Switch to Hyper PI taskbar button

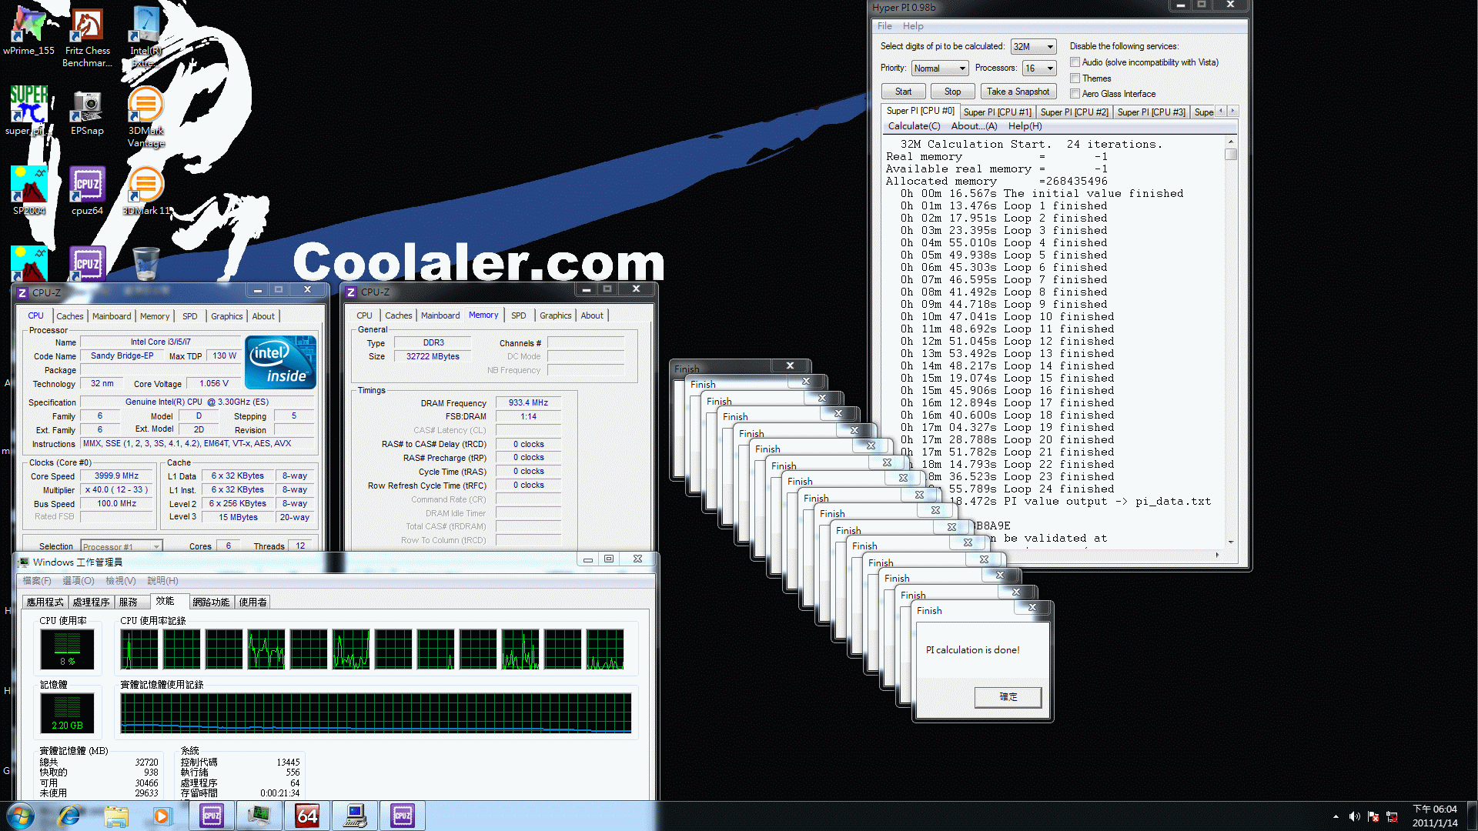pyautogui.click(x=355, y=816)
